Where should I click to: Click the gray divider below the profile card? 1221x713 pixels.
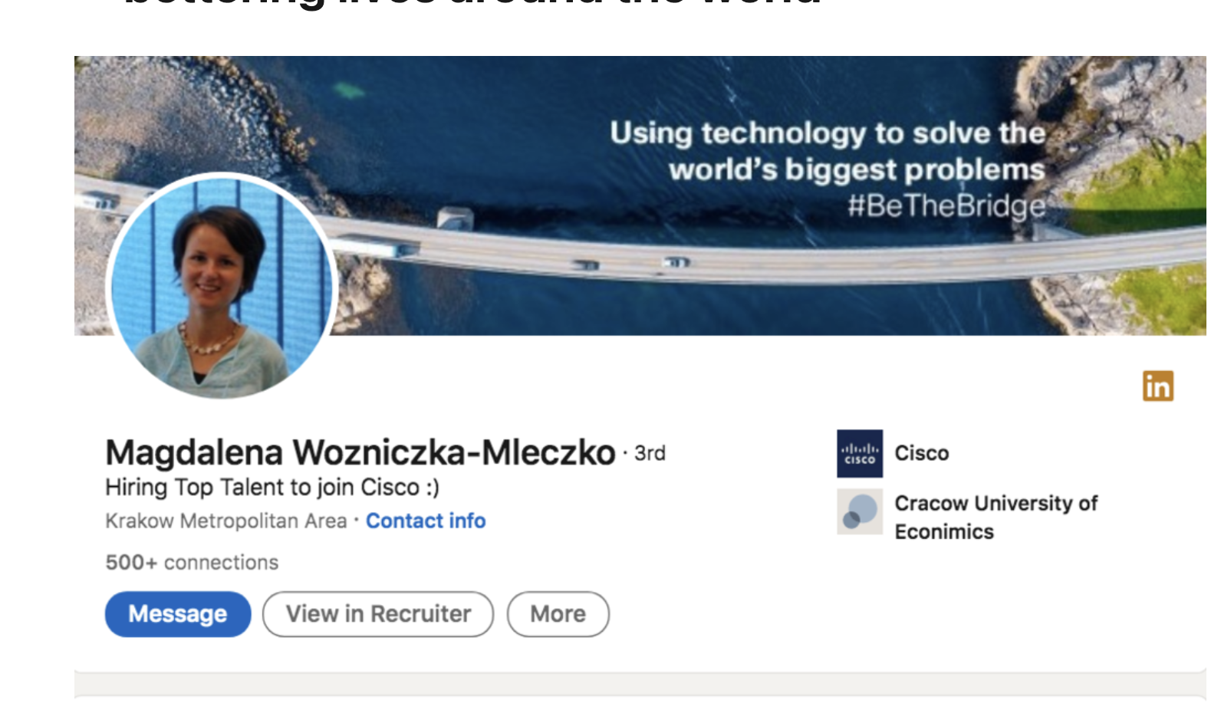640,685
